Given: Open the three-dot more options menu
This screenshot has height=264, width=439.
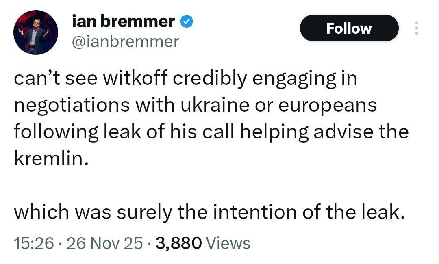Looking at the screenshot, I should 416,28.
